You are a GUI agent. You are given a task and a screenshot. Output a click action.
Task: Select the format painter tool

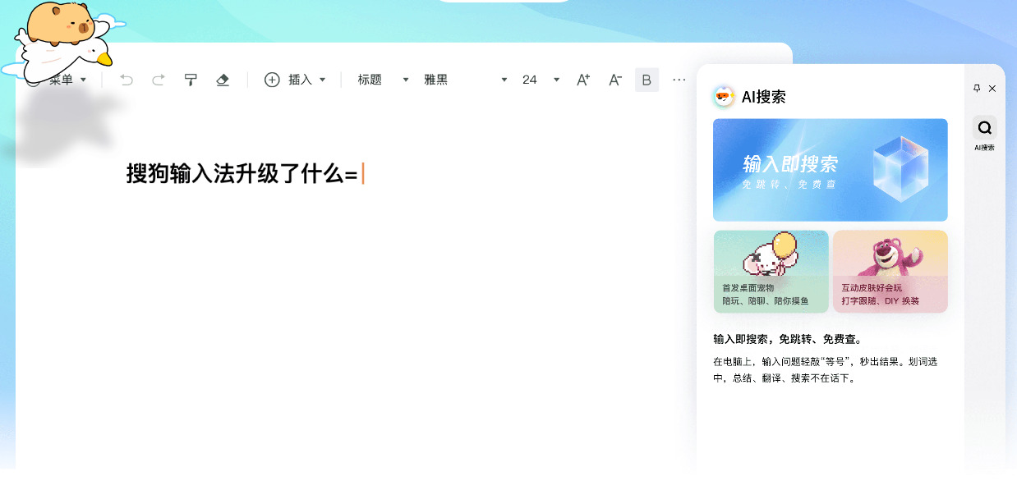pos(191,80)
